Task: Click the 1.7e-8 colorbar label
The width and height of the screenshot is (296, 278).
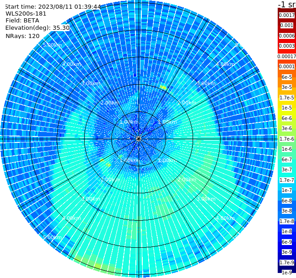Action: (287, 221)
